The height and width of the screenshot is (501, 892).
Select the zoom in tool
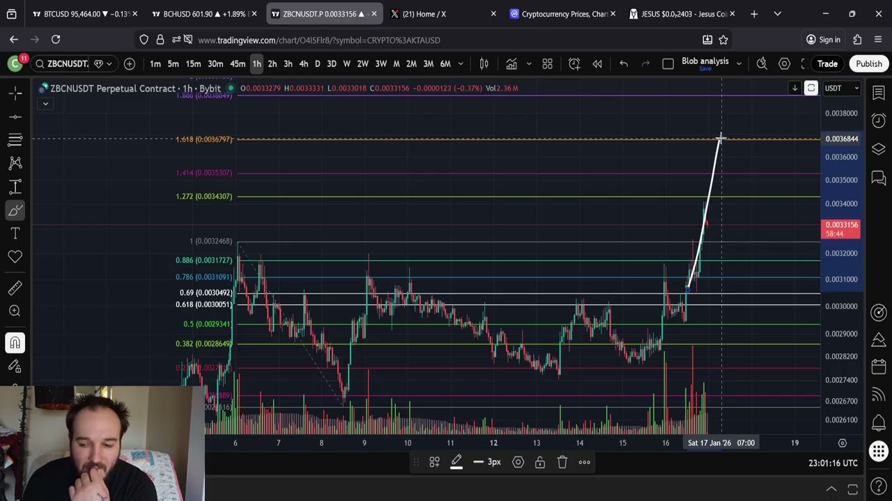point(15,311)
